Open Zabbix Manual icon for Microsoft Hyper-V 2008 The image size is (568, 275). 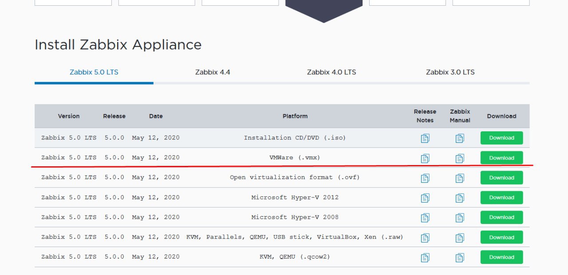(x=460, y=218)
